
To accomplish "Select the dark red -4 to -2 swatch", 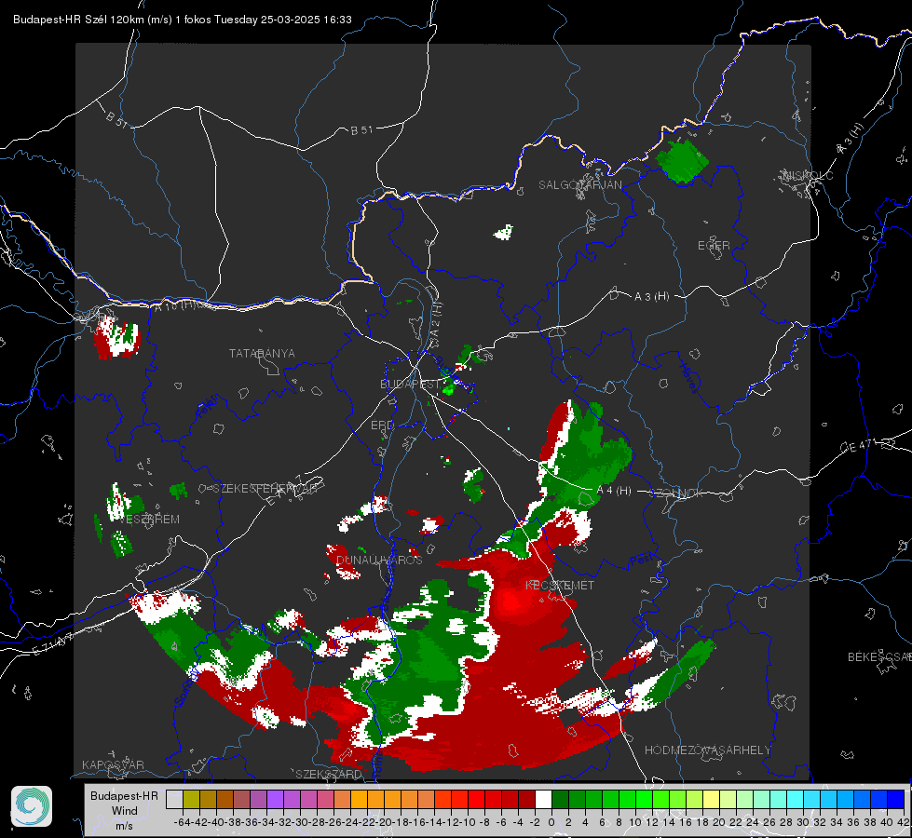I will tap(526, 800).
